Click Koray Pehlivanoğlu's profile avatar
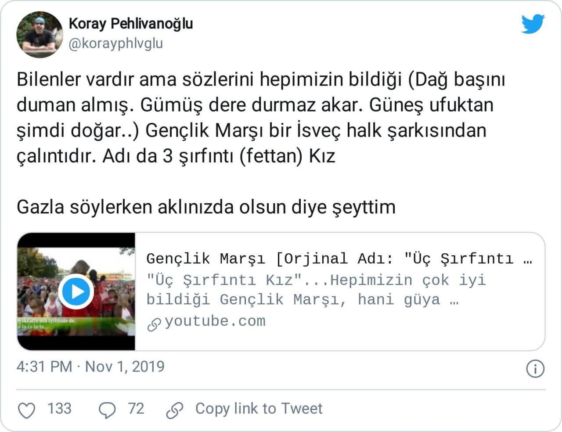 tap(40, 34)
